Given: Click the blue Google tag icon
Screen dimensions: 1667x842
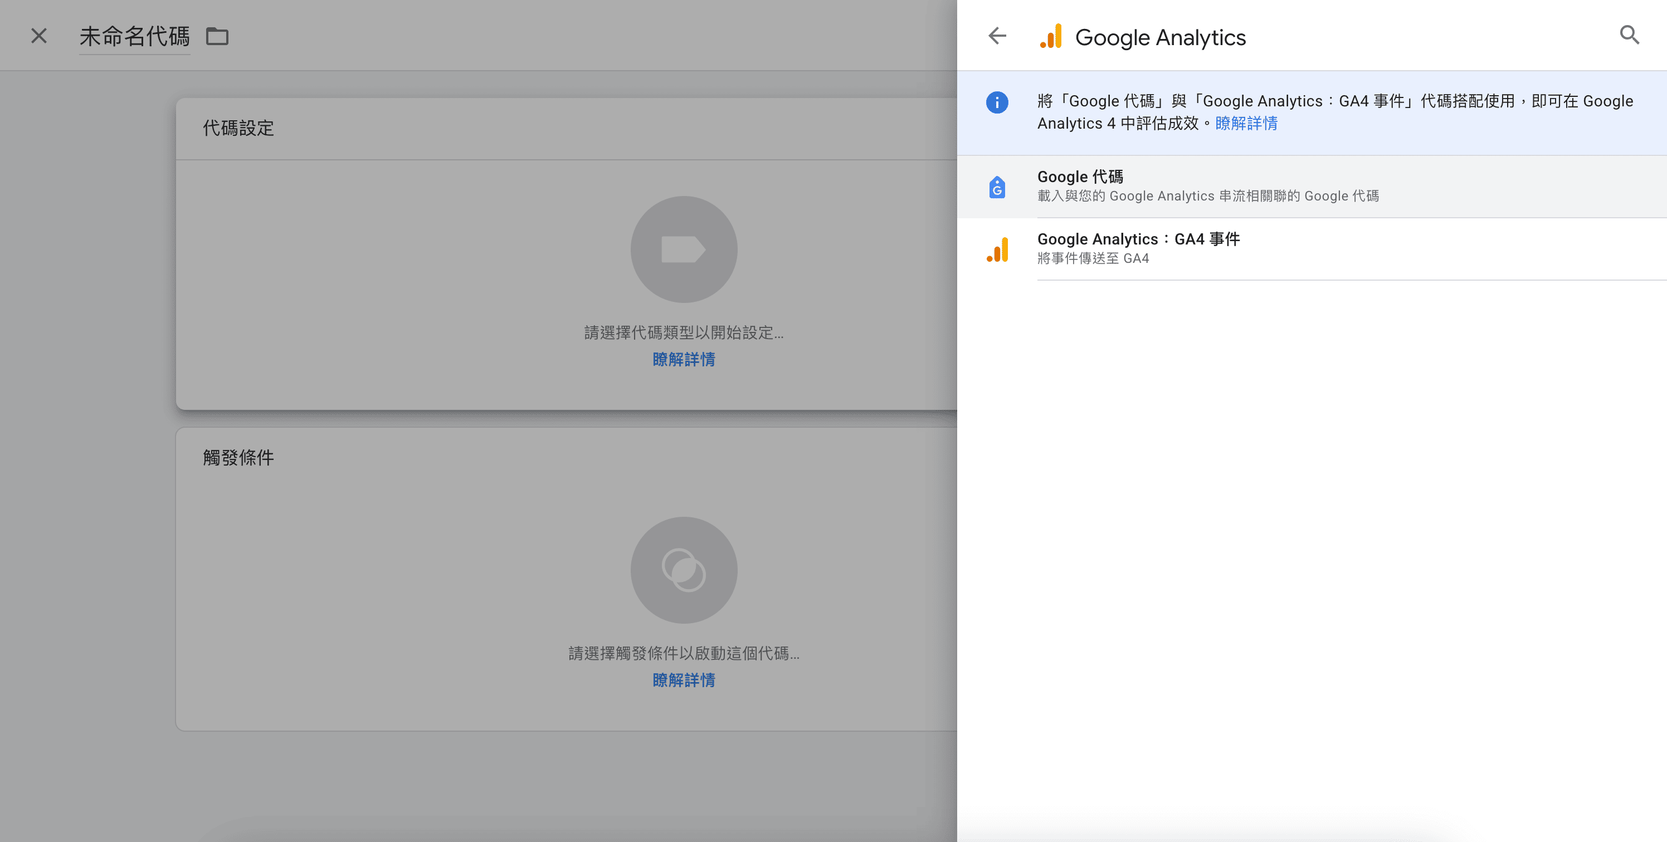Looking at the screenshot, I should coord(997,187).
